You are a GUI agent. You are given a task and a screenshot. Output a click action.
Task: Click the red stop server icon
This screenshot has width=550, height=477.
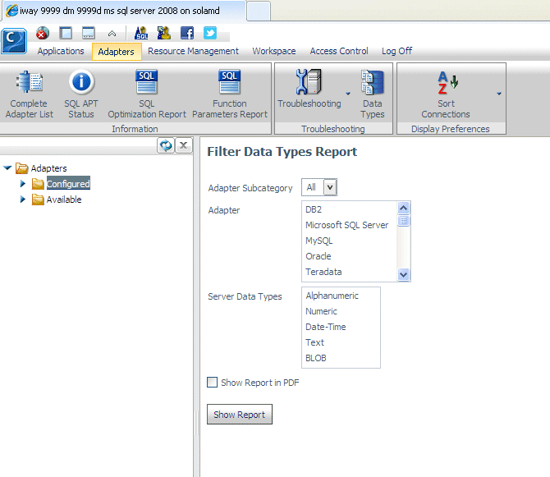pyautogui.click(x=43, y=34)
